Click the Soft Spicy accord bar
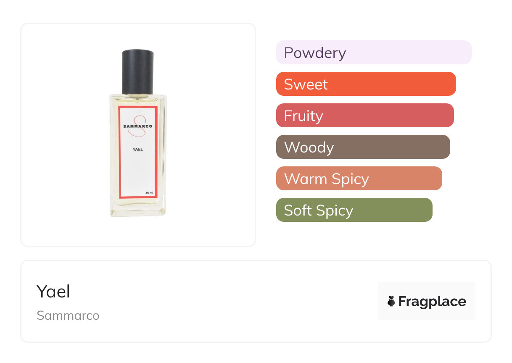Screen dimensions: 512x363 click(354, 210)
